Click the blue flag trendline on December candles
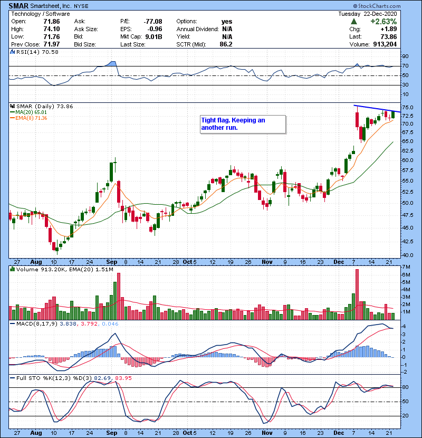The width and height of the screenshot is (422, 438). coord(377,109)
